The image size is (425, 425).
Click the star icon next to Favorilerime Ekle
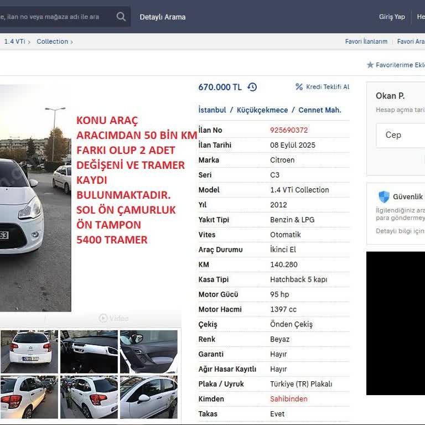point(370,65)
